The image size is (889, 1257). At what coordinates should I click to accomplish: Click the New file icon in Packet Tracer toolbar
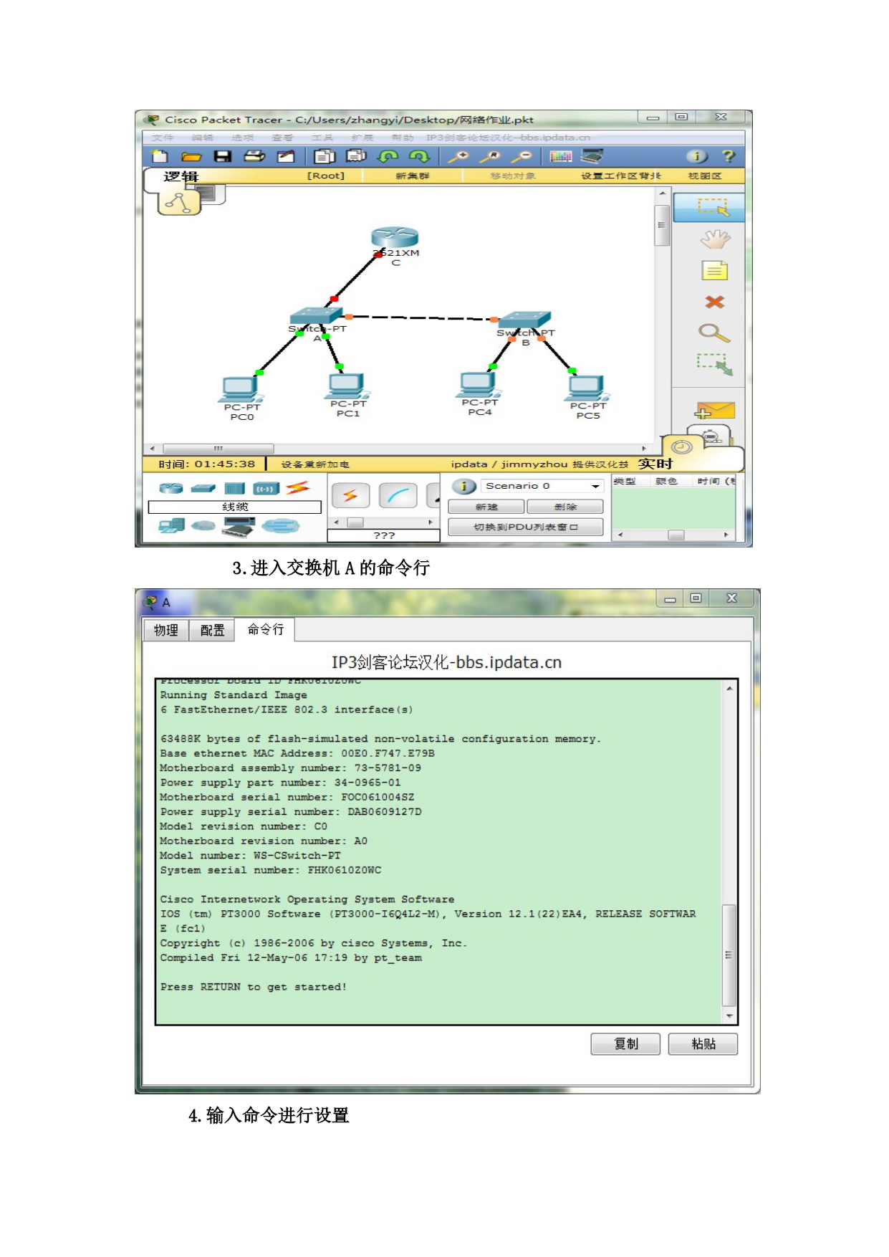click(160, 156)
